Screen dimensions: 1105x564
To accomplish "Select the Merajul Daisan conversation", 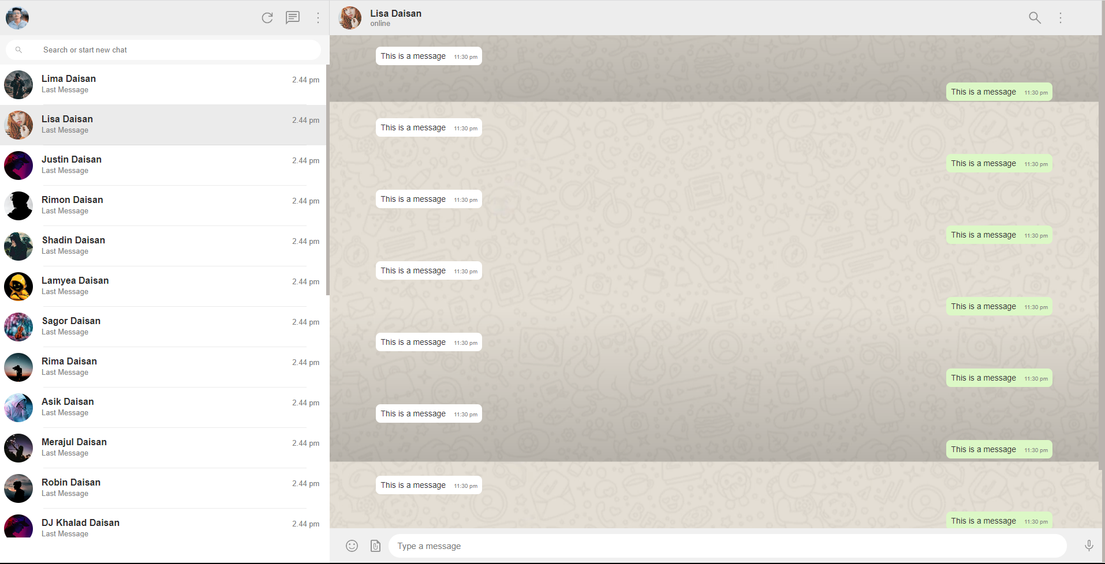I will coord(163,448).
